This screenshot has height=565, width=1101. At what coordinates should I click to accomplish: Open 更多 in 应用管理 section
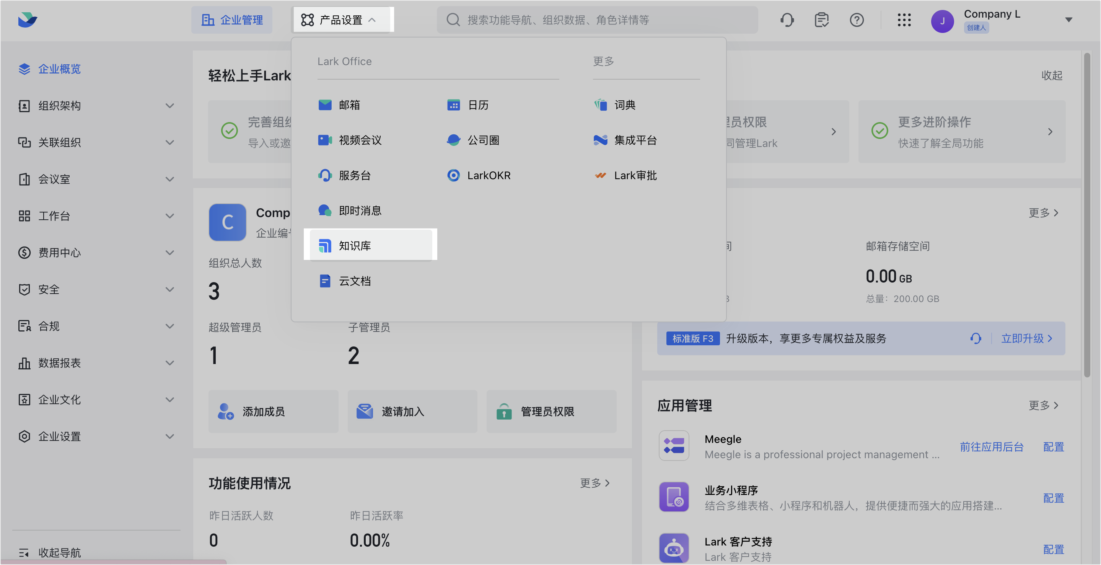(1043, 405)
